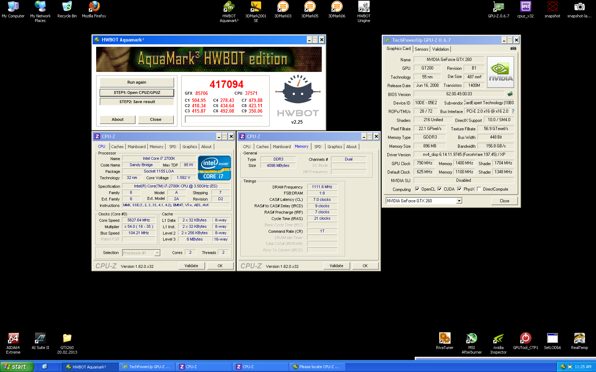
Task: Click the 11:25 AM system clock
Action: pyautogui.click(x=583, y=367)
